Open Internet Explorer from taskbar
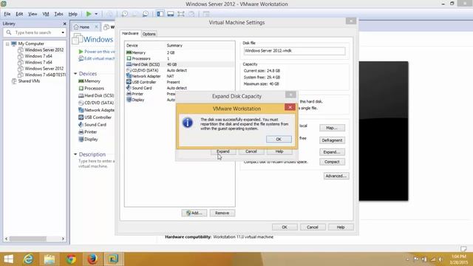 coord(29,259)
